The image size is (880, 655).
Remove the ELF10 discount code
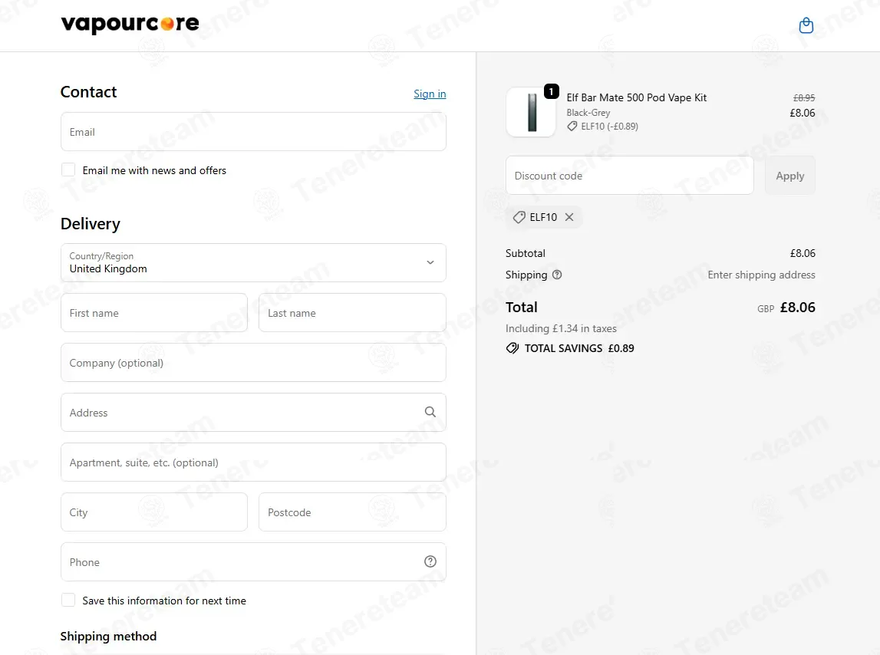(569, 217)
